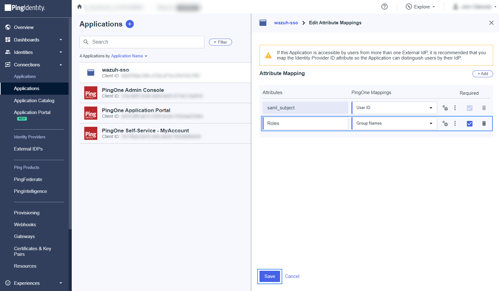Open advanced expression gears for saml_subject row
This screenshot has width=499, height=291.
pos(445,108)
